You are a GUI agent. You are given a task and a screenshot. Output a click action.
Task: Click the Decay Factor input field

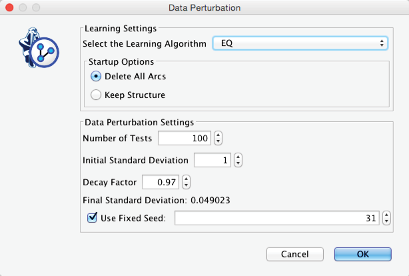tap(161, 181)
